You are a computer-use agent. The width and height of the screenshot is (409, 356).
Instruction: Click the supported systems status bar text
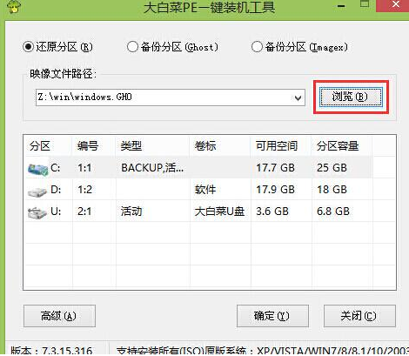263,351
